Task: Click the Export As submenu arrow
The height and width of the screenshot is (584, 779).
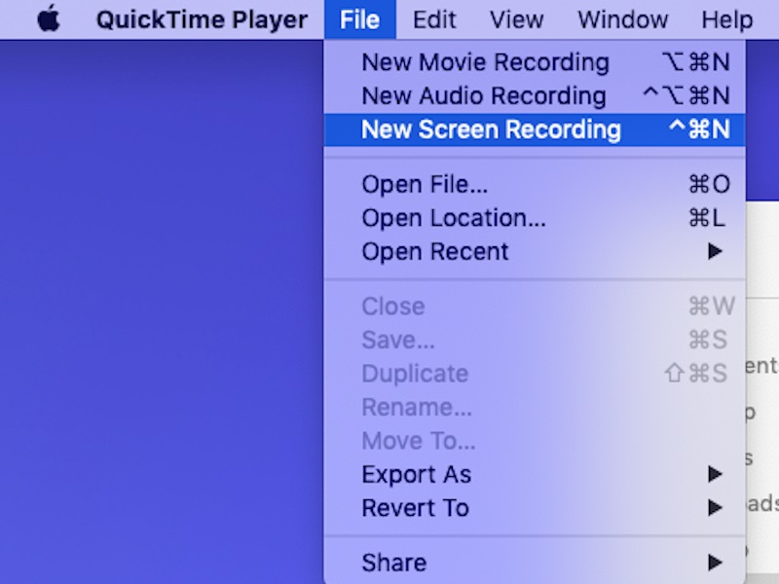Action: pos(716,475)
